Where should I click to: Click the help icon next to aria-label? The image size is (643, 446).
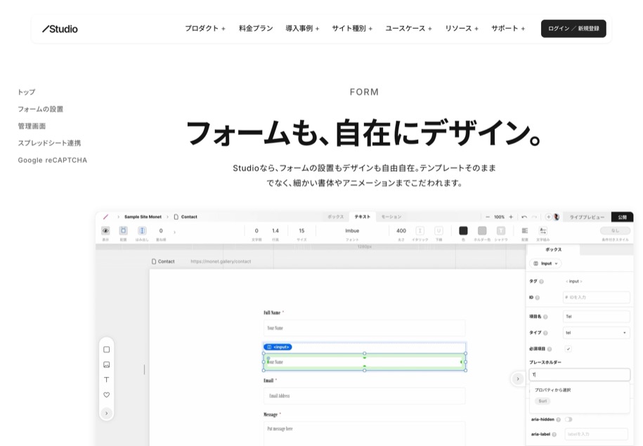pos(554,435)
